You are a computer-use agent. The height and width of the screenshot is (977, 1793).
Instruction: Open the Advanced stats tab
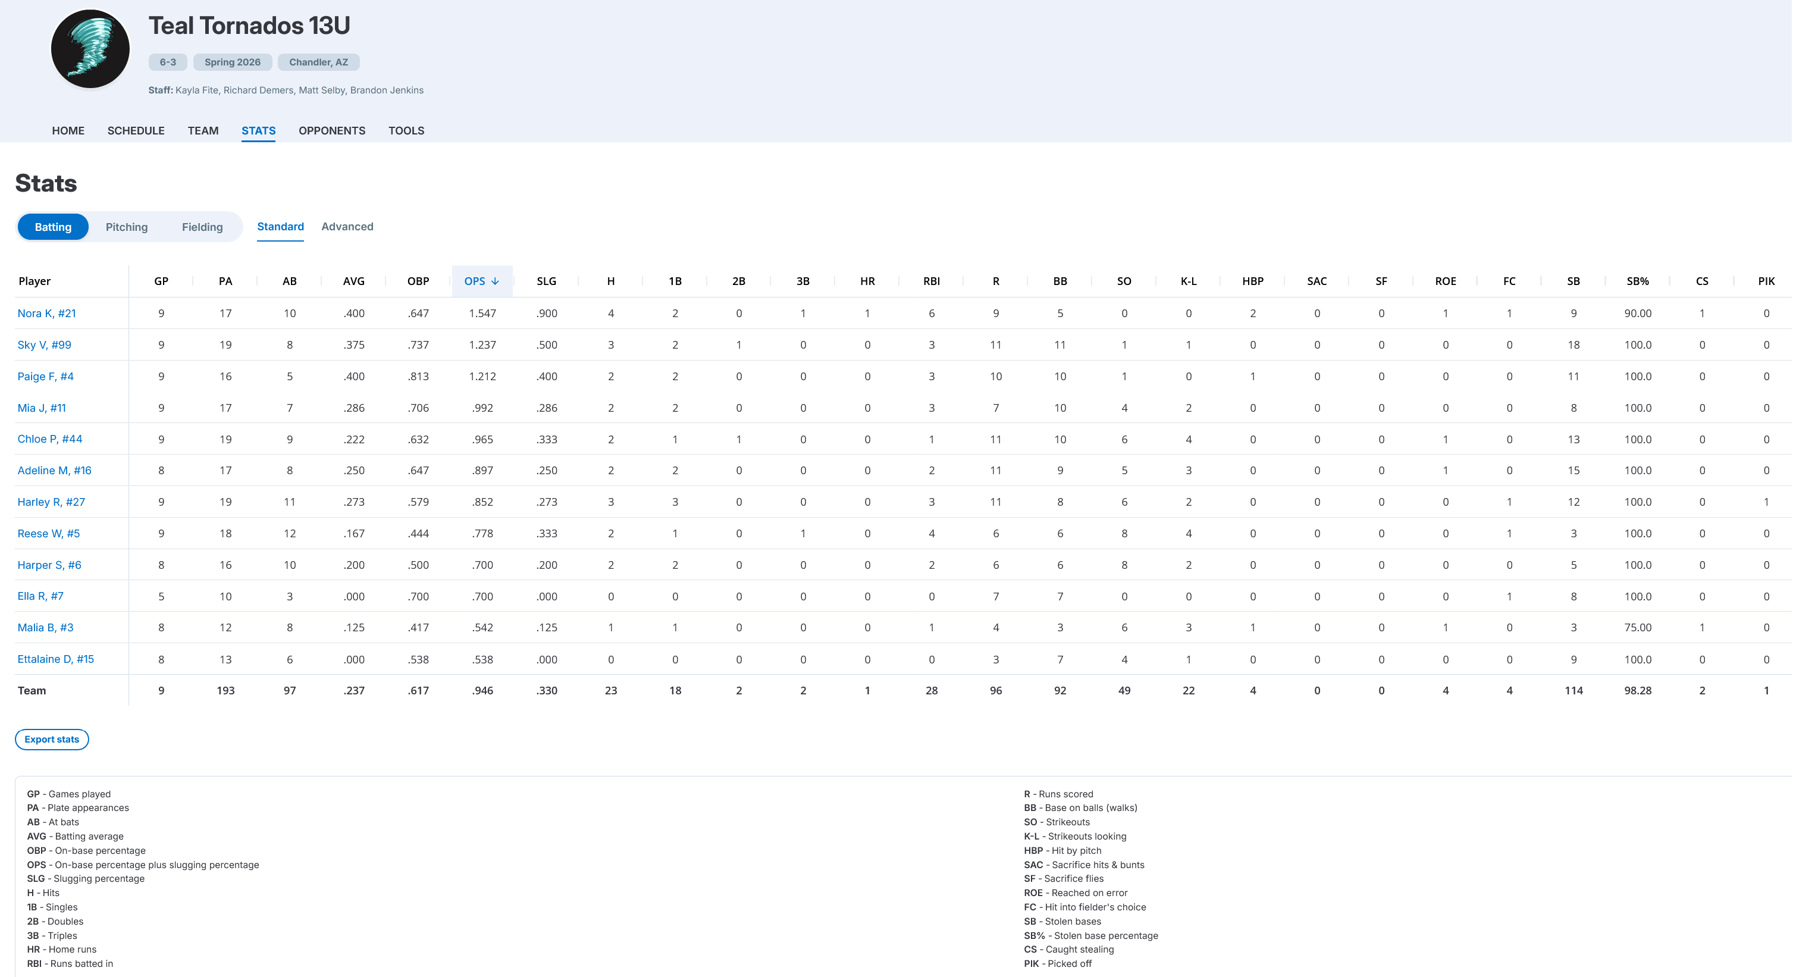[x=347, y=226]
